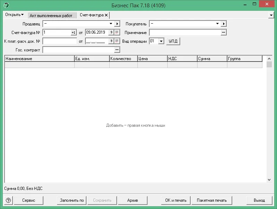Click the Бизнес Пак application logo icon
Screen dimensions: 277x209
click(x=6, y=5)
